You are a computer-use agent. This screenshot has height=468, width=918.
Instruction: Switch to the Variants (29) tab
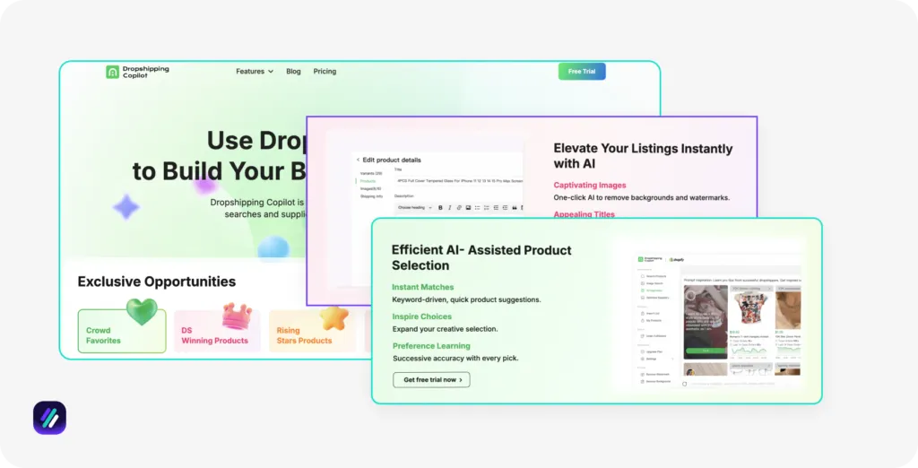coord(371,173)
